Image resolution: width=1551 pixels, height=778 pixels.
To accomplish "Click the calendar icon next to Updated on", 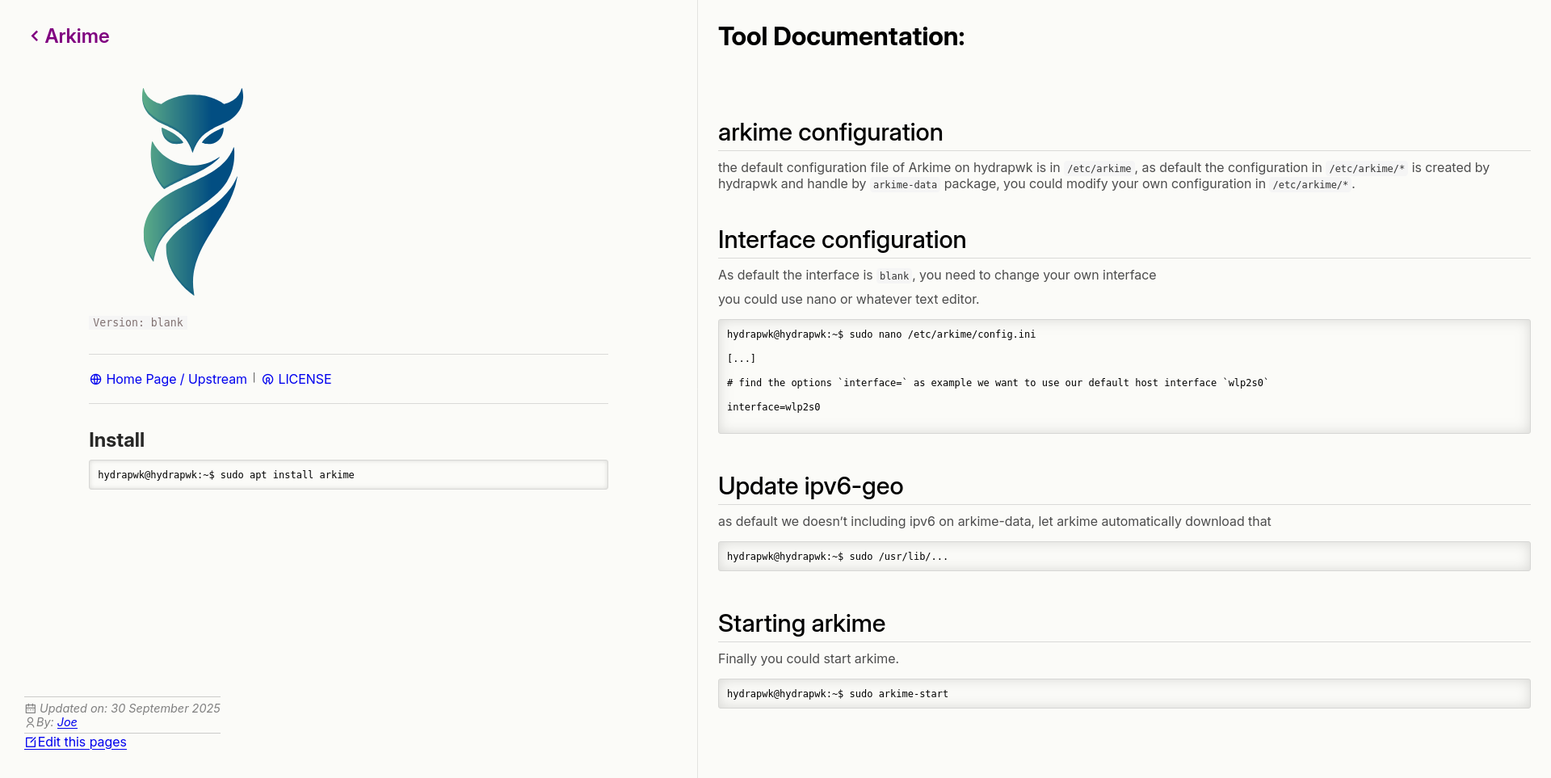I will [29, 708].
